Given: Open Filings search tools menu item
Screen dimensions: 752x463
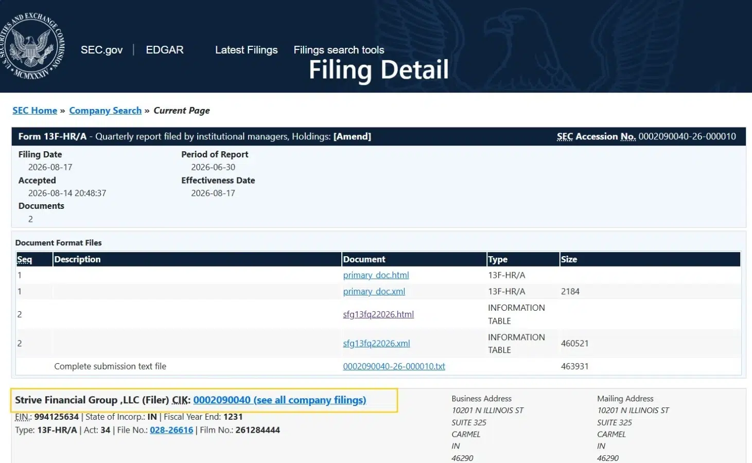Looking at the screenshot, I should tap(339, 50).
